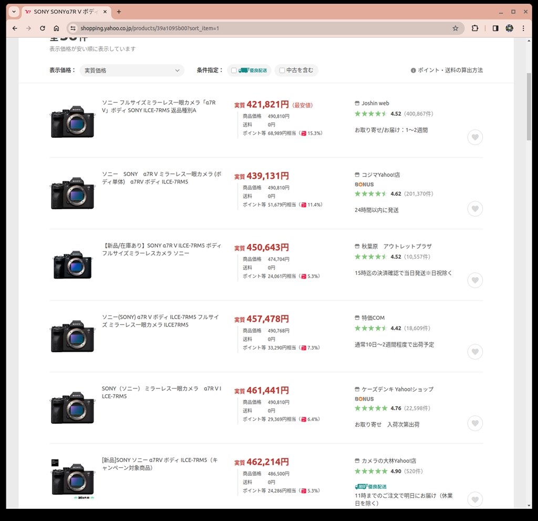Open the Joshin web store link
Image resolution: width=538 pixels, height=521 pixels.
375,103
